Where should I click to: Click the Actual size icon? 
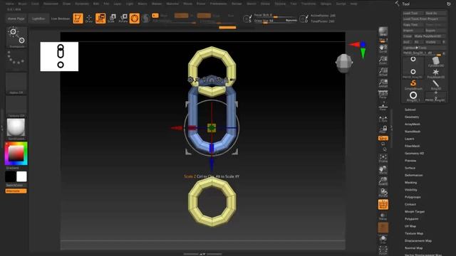click(x=383, y=72)
